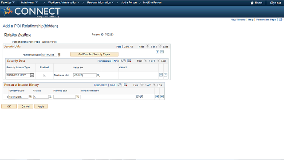Viewport: 284px width, 160px height.
Task: Add row after BUSINESS UNIT entry
Action: coord(161,75)
